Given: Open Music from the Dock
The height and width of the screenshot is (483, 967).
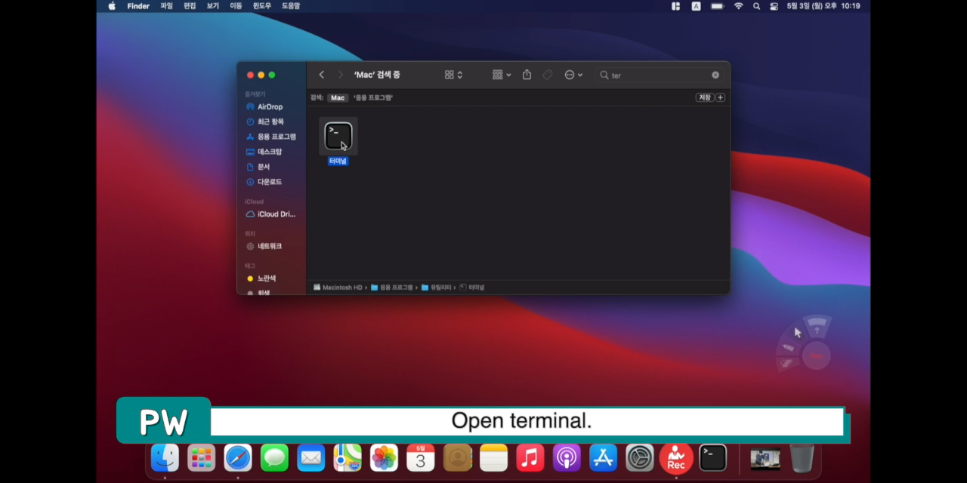Looking at the screenshot, I should point(530,457).
